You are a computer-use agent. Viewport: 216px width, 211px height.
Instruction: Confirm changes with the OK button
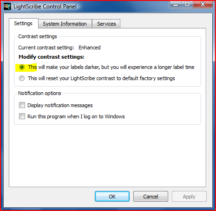[112, 197]
